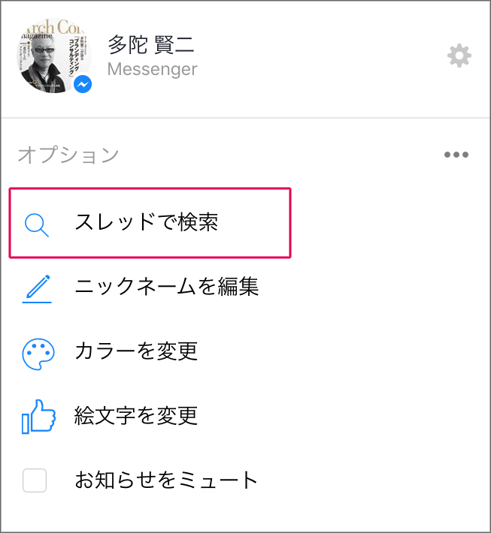Open the three-dots more options menu
The height and width of the screenshot is (533, 491).
456,155
